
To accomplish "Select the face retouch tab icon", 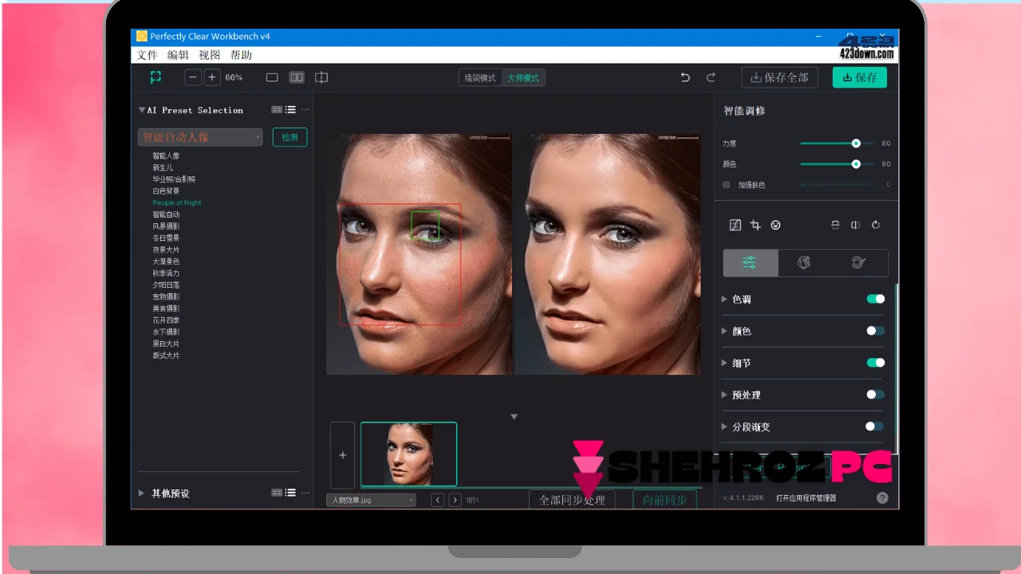I will [x=804, y=262].
